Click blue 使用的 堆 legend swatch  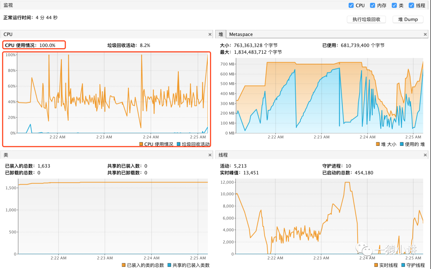[401, 144]
